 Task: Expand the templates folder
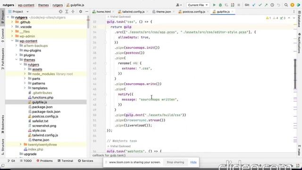pos(25,88)
